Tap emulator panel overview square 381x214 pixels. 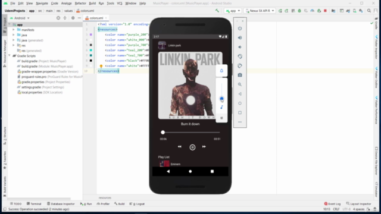[240, 112]
